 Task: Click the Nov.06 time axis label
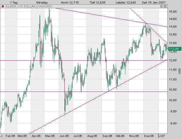click(x=134, y=136)
